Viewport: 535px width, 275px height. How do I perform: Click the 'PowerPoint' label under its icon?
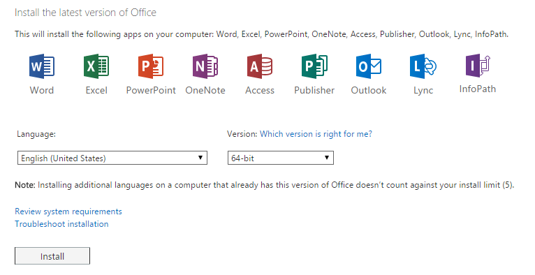click(151, 90)
